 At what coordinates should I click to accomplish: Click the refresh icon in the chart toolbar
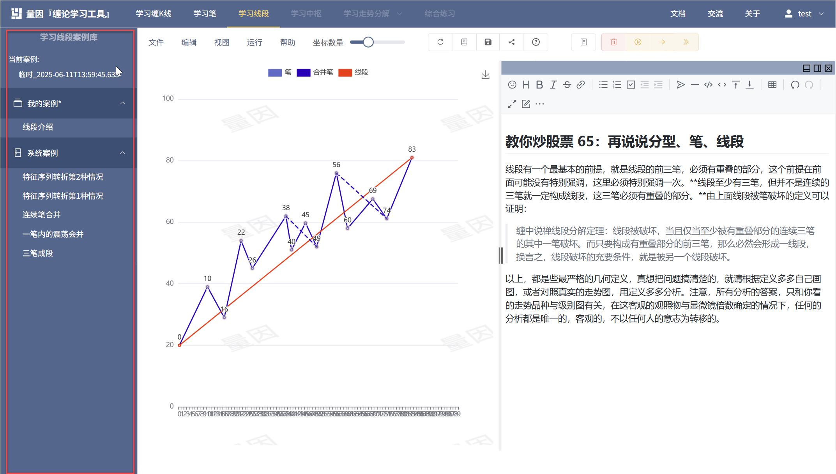(x=440, y=42)
